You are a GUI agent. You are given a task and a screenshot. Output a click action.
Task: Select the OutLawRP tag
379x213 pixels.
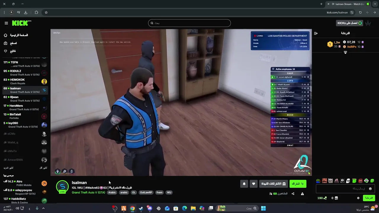point(146,193)
